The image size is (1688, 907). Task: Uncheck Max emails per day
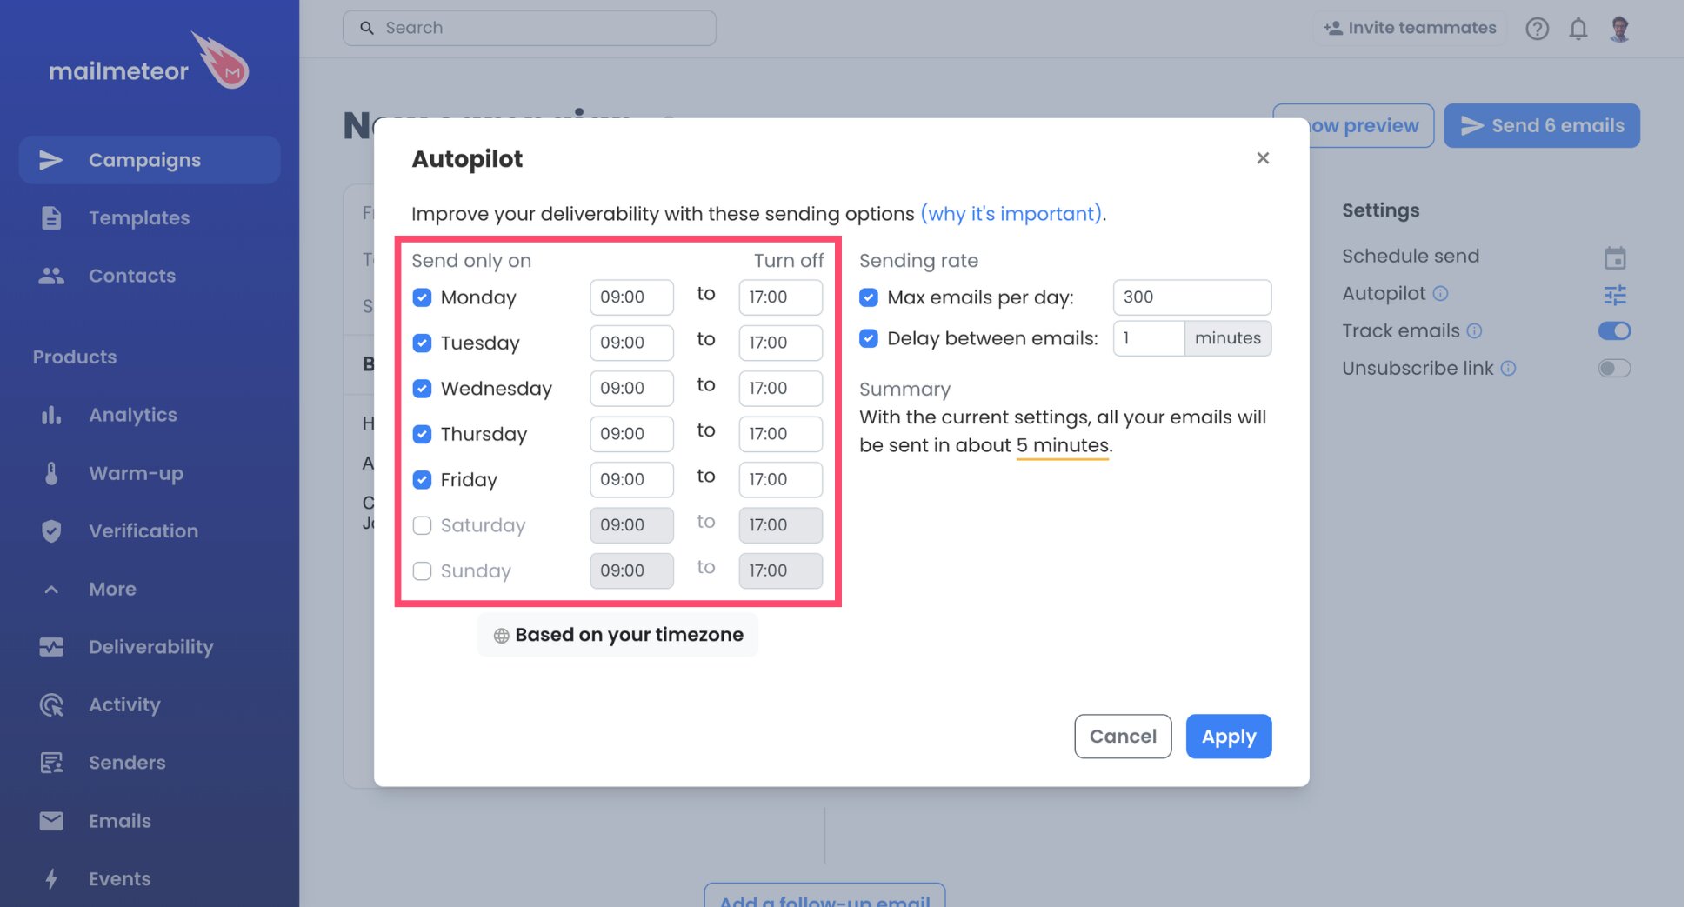(868, 297)
